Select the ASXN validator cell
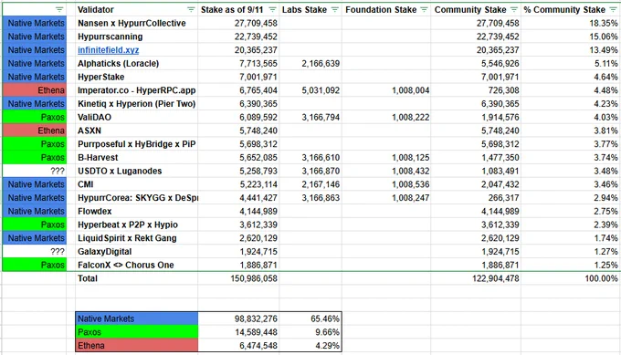This screenshot has width=621, height=355. pyautogui.click(x=137, y=131)
